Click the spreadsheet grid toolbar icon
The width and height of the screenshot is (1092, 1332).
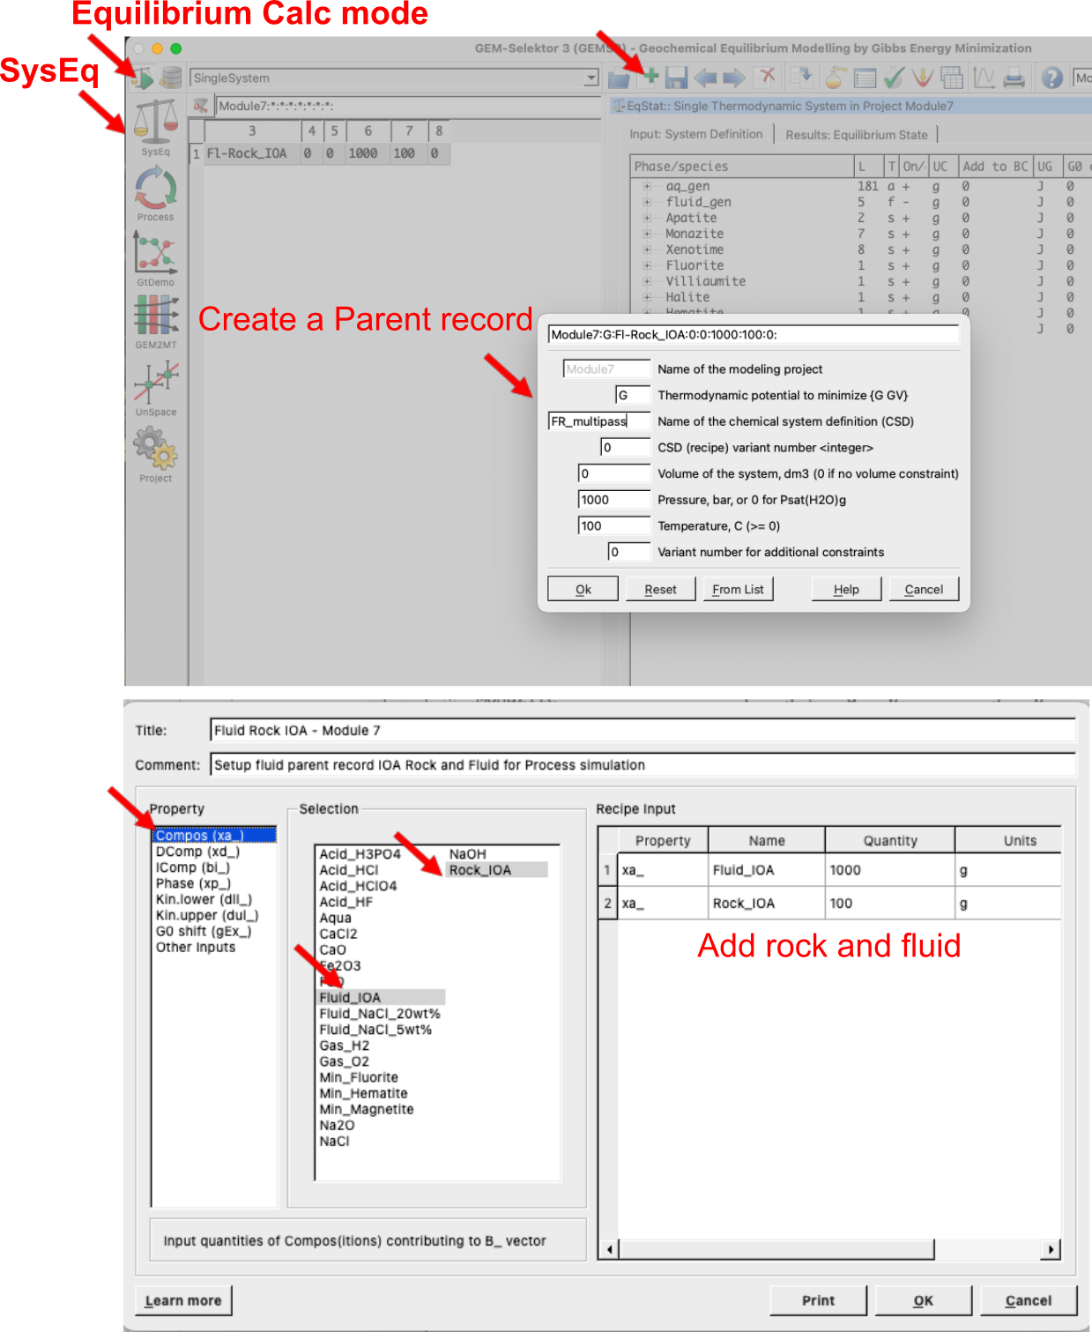click(952, 78)
